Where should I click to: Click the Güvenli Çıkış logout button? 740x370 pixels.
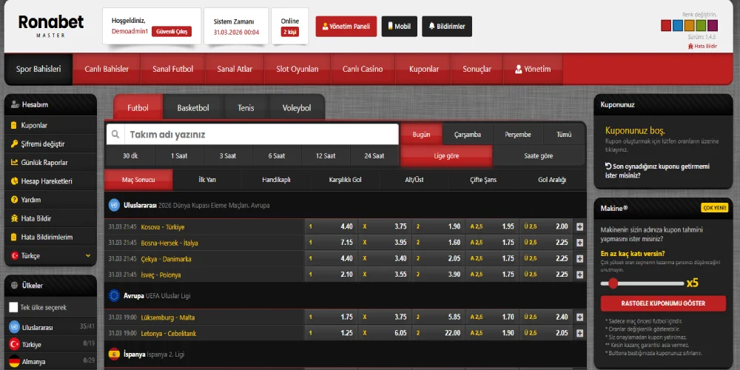[x=172, y=32]
